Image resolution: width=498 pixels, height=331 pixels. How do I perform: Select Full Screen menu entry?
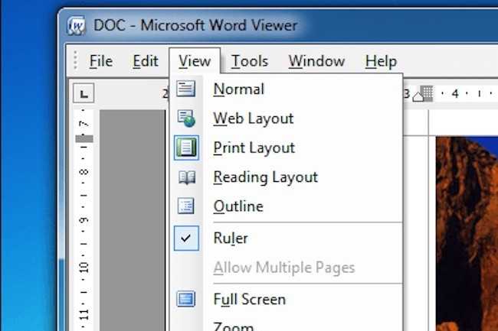tap(286, 300)
